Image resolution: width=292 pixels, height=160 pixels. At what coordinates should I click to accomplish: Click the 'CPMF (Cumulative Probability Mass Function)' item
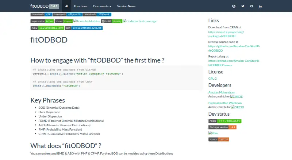[x=69, y=134]
